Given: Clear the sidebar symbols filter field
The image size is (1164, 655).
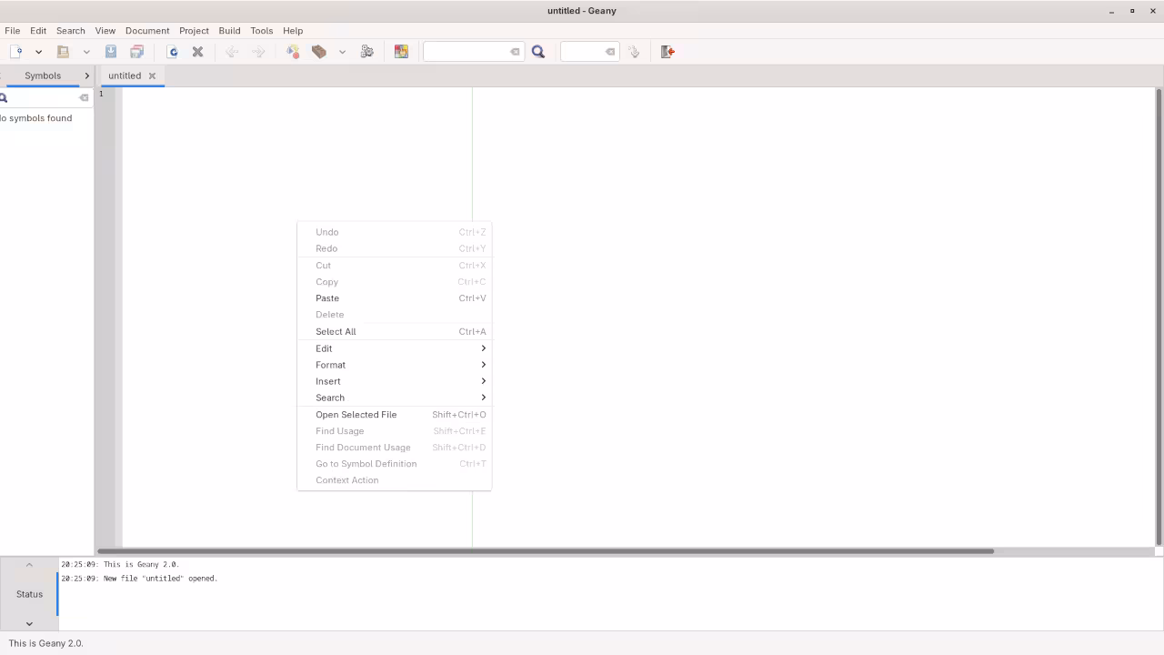Looking at the screenshot, I should click(x=84, y=97).
